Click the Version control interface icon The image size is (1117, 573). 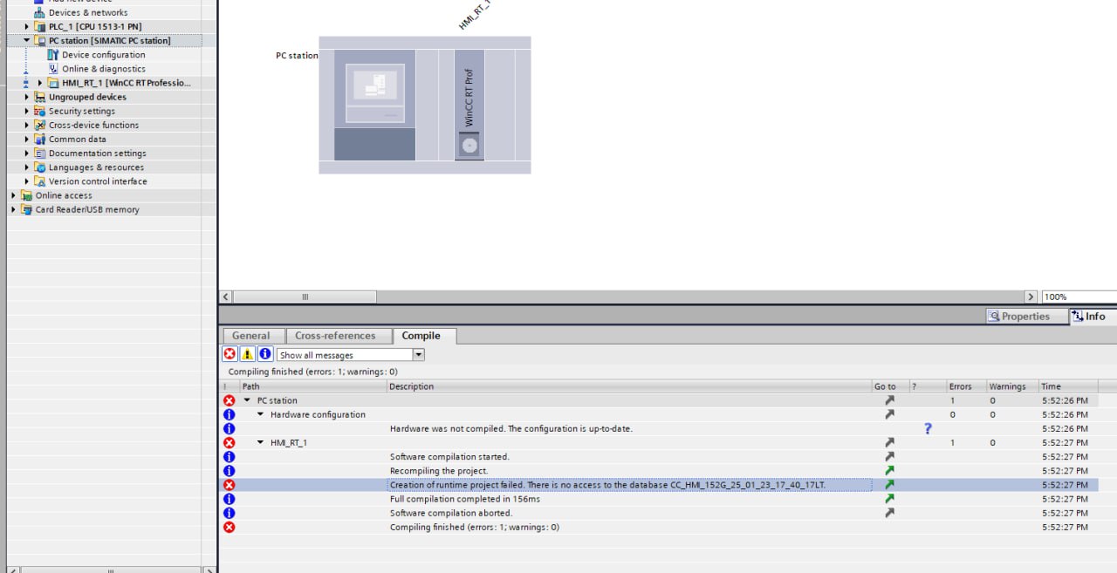(39, 181)
